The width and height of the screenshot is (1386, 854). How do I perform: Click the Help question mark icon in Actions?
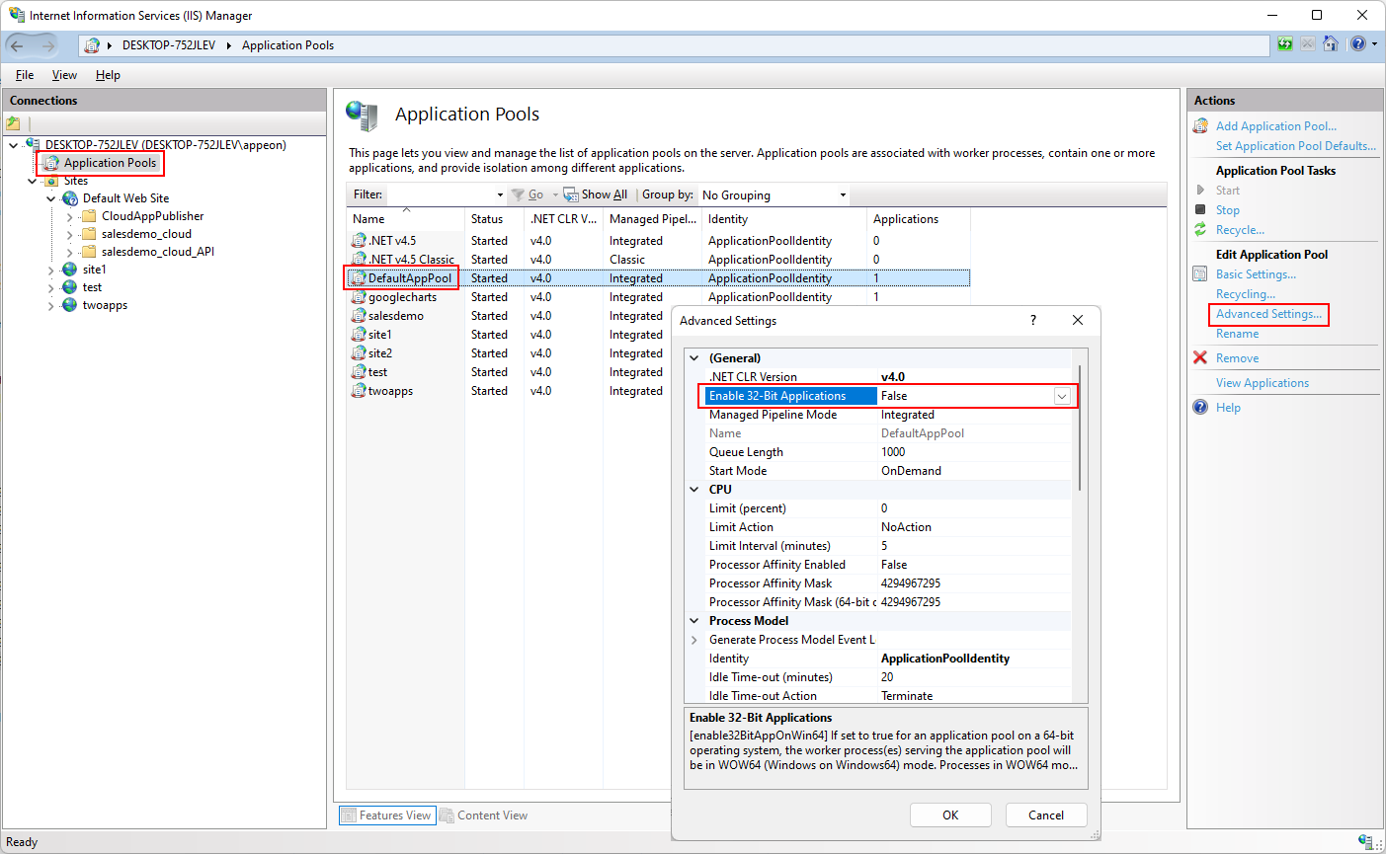[x=1200, y=408]
